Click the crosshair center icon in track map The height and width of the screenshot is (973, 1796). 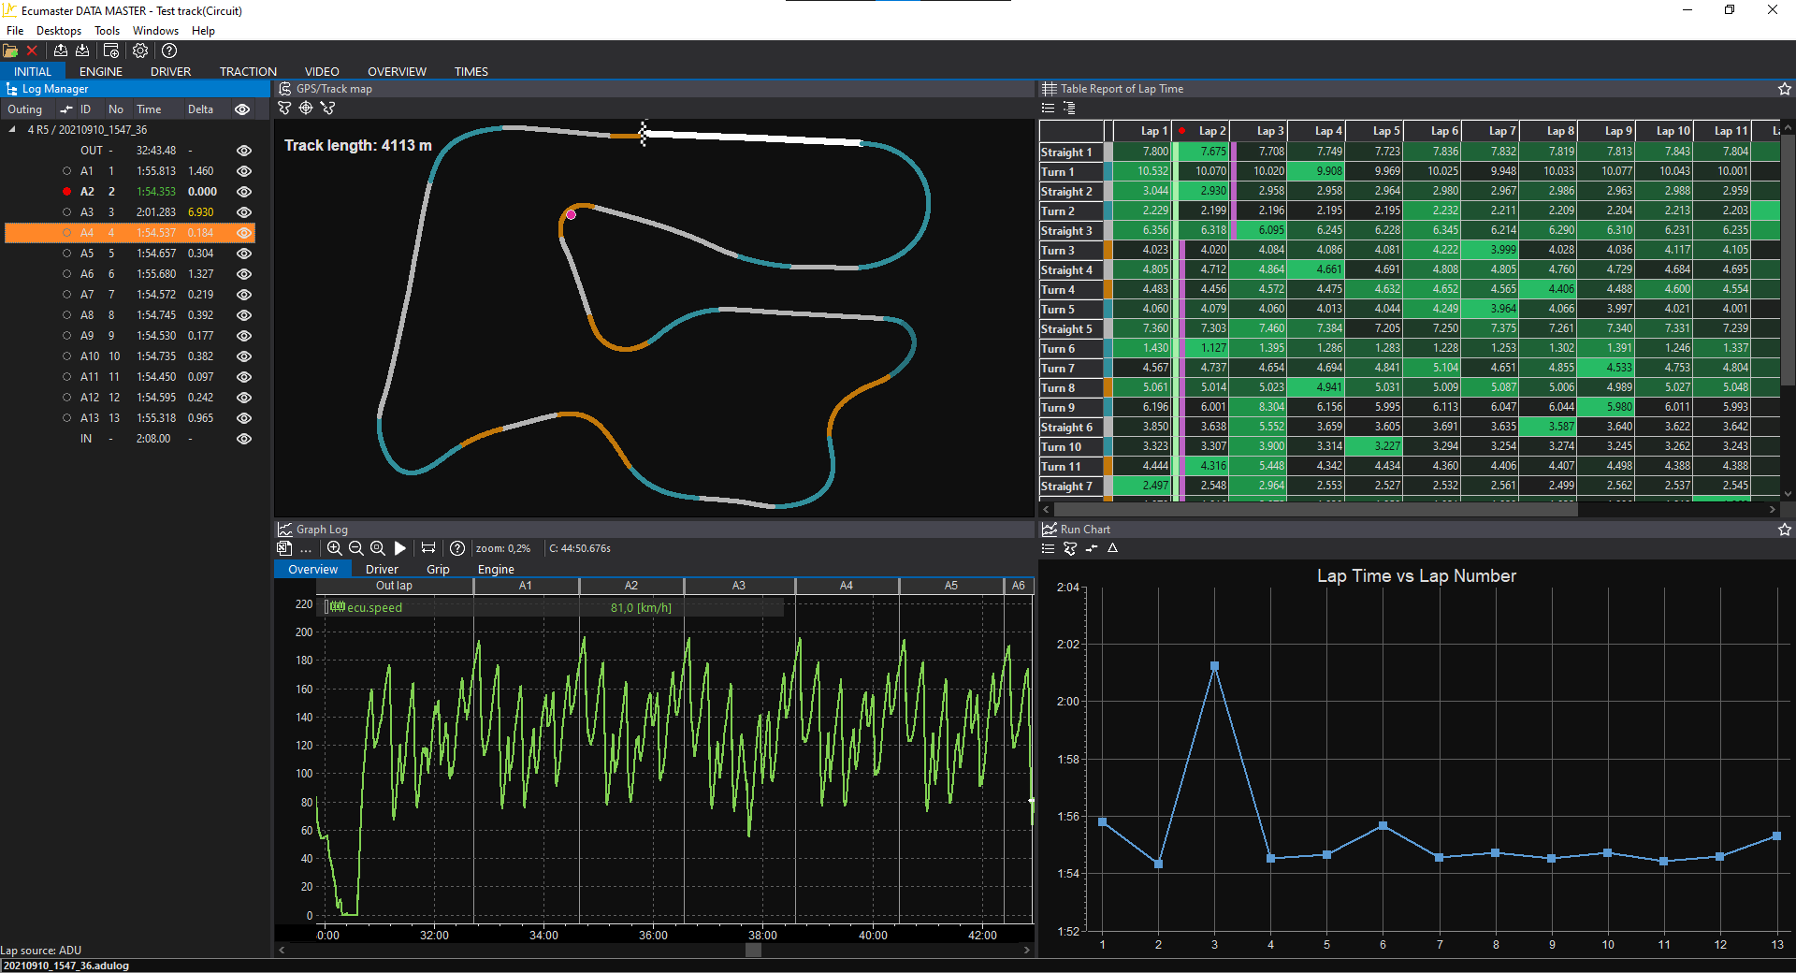tap(306, 109)
